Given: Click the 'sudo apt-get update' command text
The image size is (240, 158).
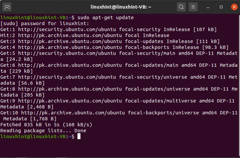Looking at the screenshot, I should [x=105, y=18].
